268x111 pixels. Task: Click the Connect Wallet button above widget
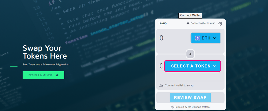click(x=190, y=15)
